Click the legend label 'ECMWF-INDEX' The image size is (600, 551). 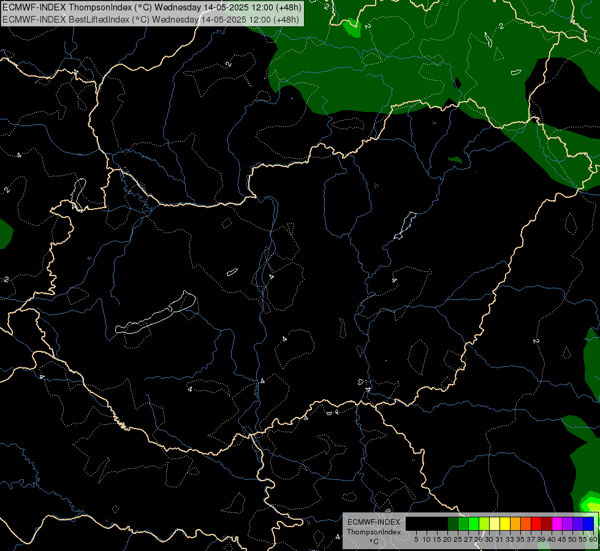(373, 522)
